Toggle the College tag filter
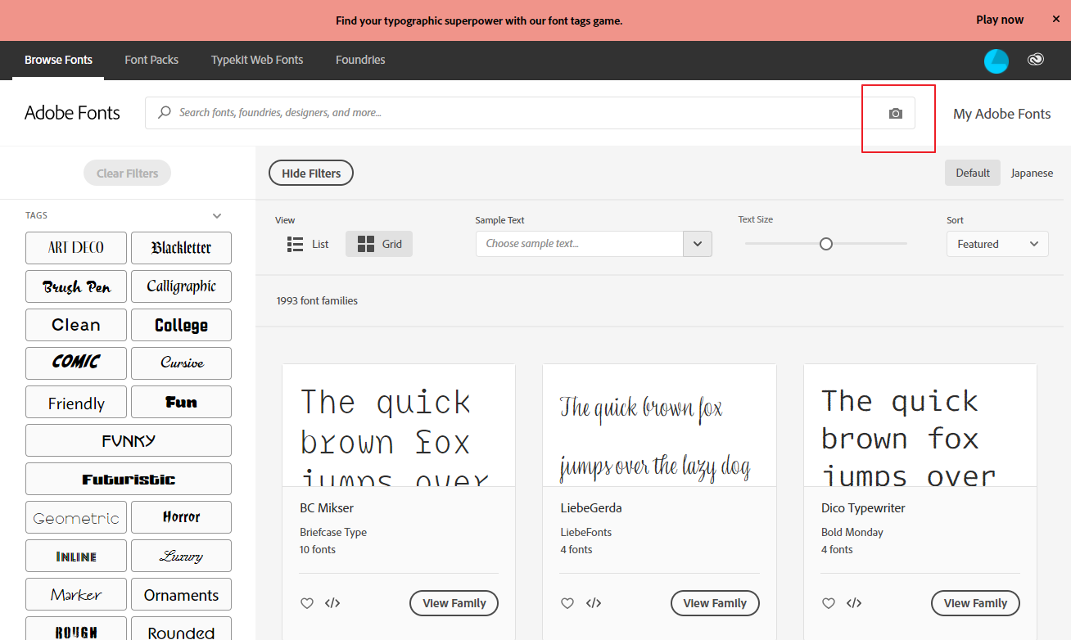Image resolution: width=1071 pixels, height=640 pixels. click(x=181, y=325)
